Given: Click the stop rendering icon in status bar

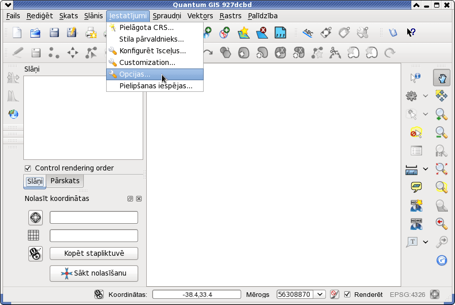Looking at the screenshot, I should (334, 294).
